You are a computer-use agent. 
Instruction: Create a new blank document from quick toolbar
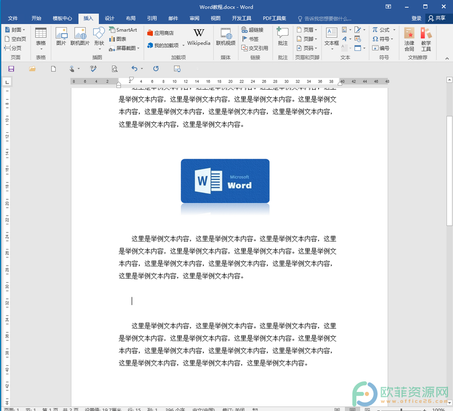[53, 69]
